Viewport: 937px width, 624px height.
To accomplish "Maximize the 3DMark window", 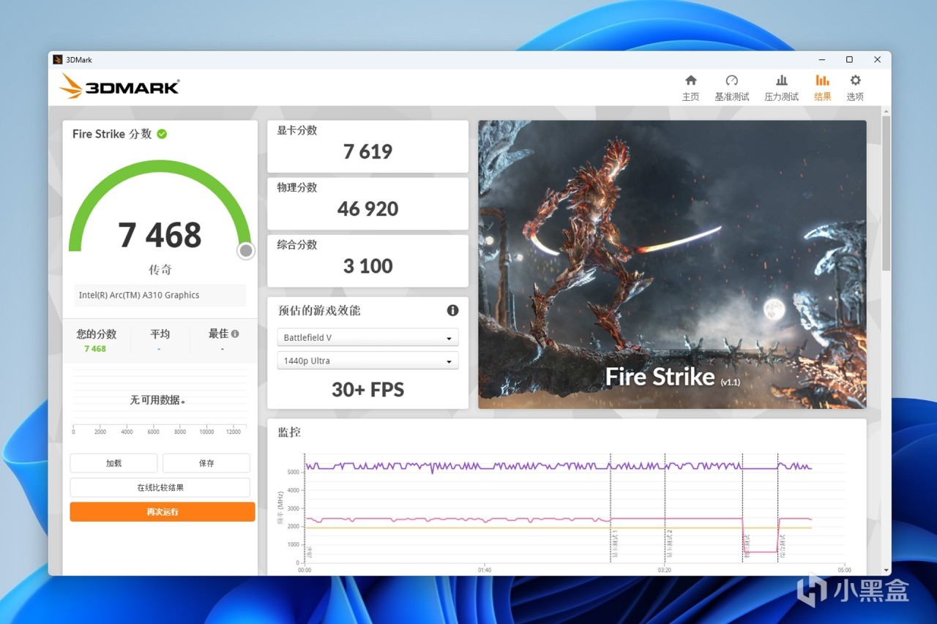I will [x=849, y=60].
